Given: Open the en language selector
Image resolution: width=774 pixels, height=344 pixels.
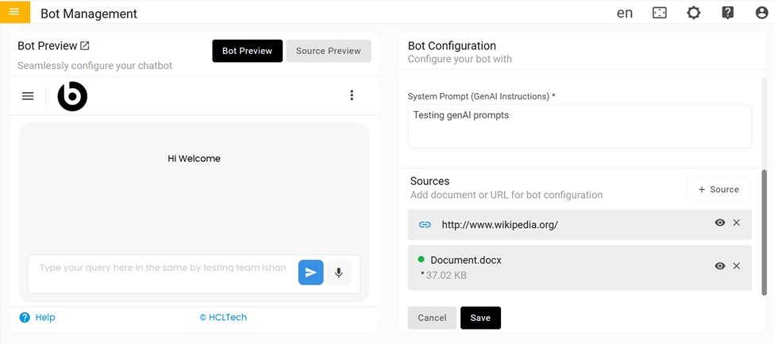Looking at the screenshot, I should point(625,13).
